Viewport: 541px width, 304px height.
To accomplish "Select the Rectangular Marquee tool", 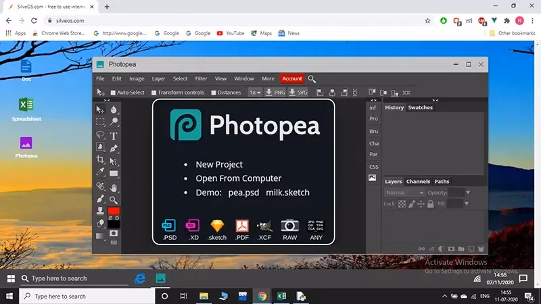I will [100, 122].
